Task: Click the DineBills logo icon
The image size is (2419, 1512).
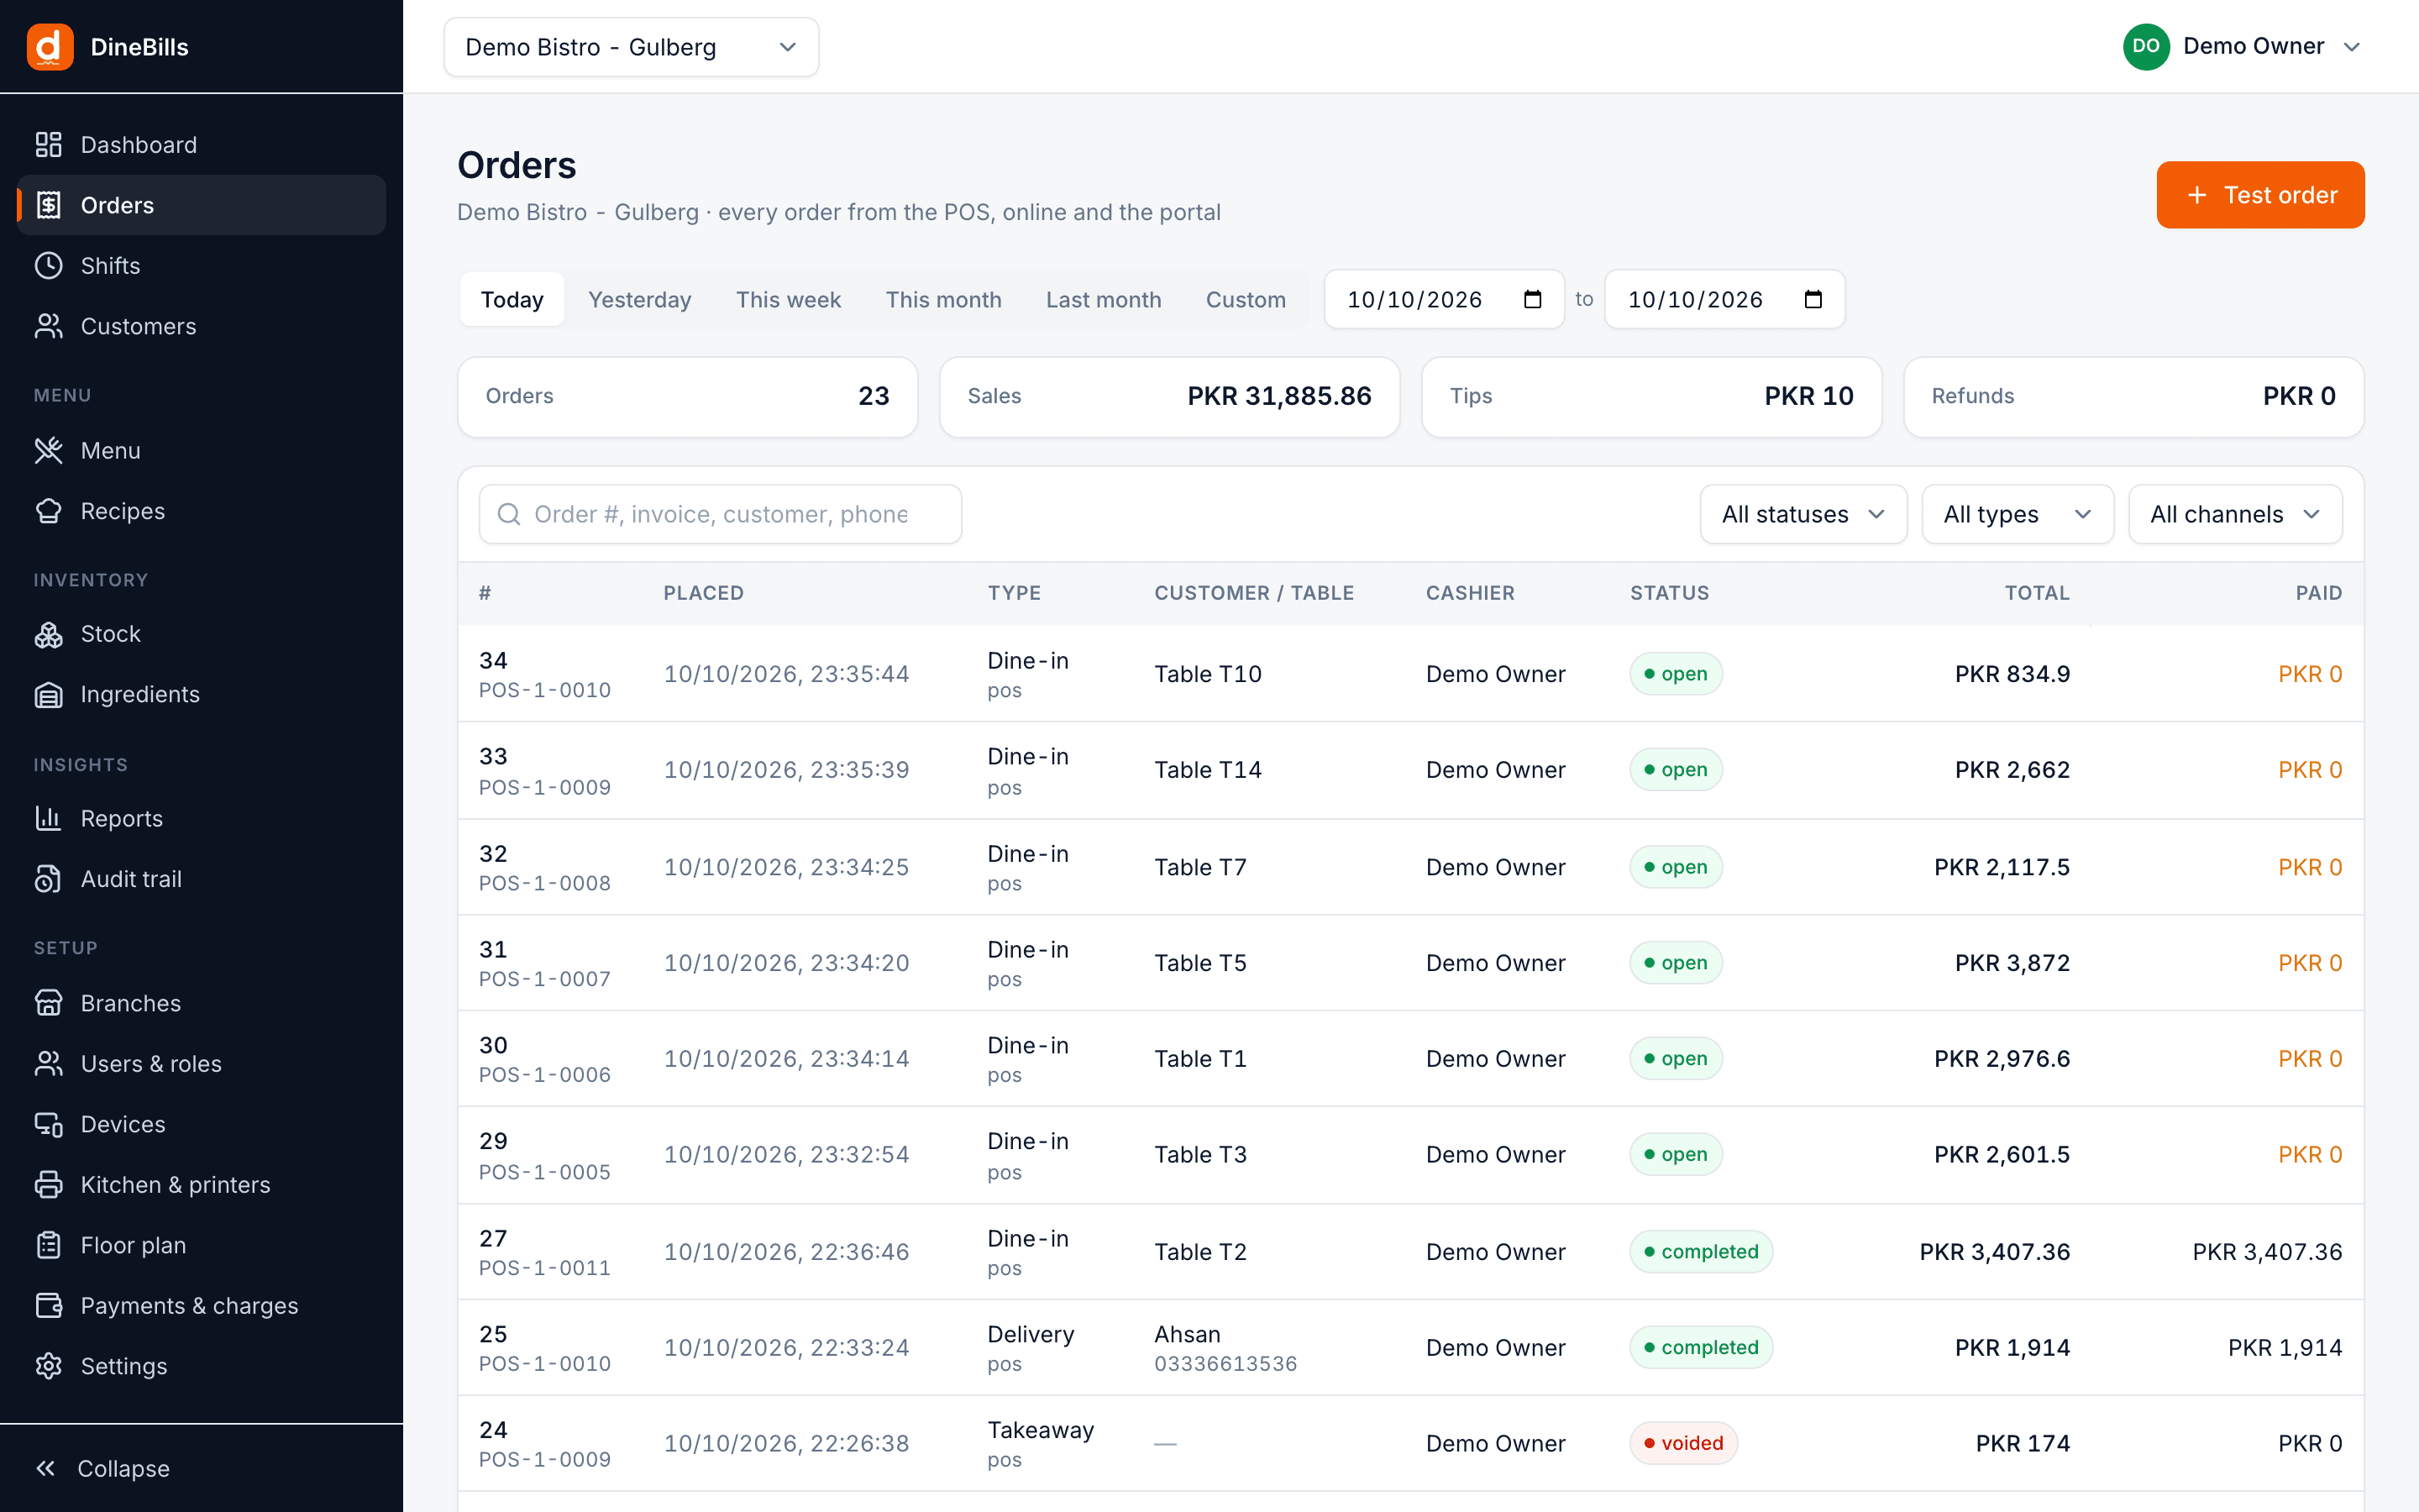Action: tap(50, 47)
